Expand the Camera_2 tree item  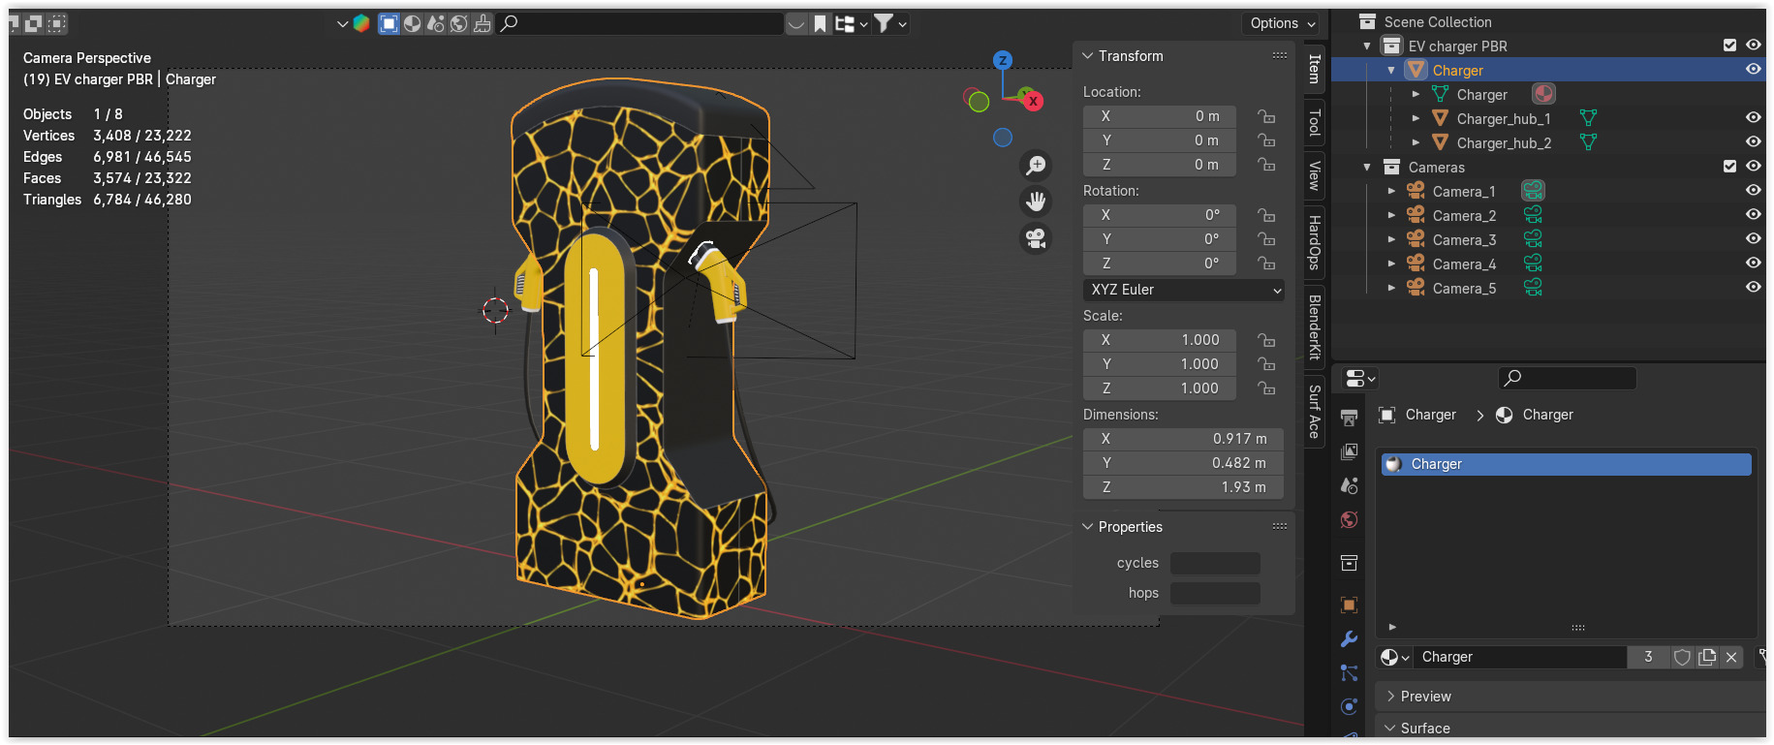(1391, 215)
